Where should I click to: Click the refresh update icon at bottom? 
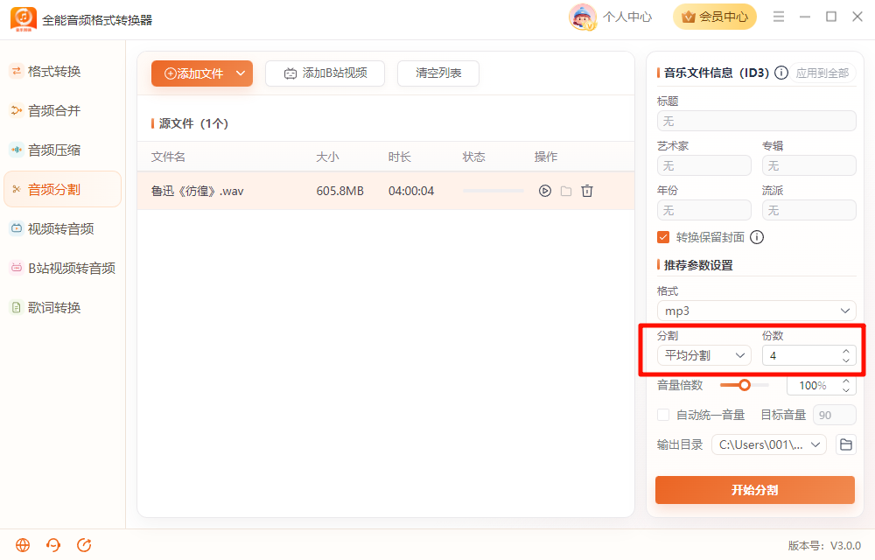(84, 545)
